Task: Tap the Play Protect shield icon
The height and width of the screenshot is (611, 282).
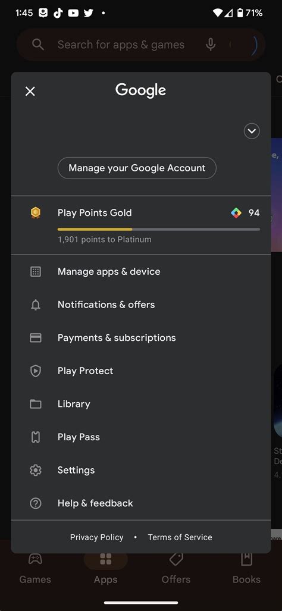Action: (36, 371)
